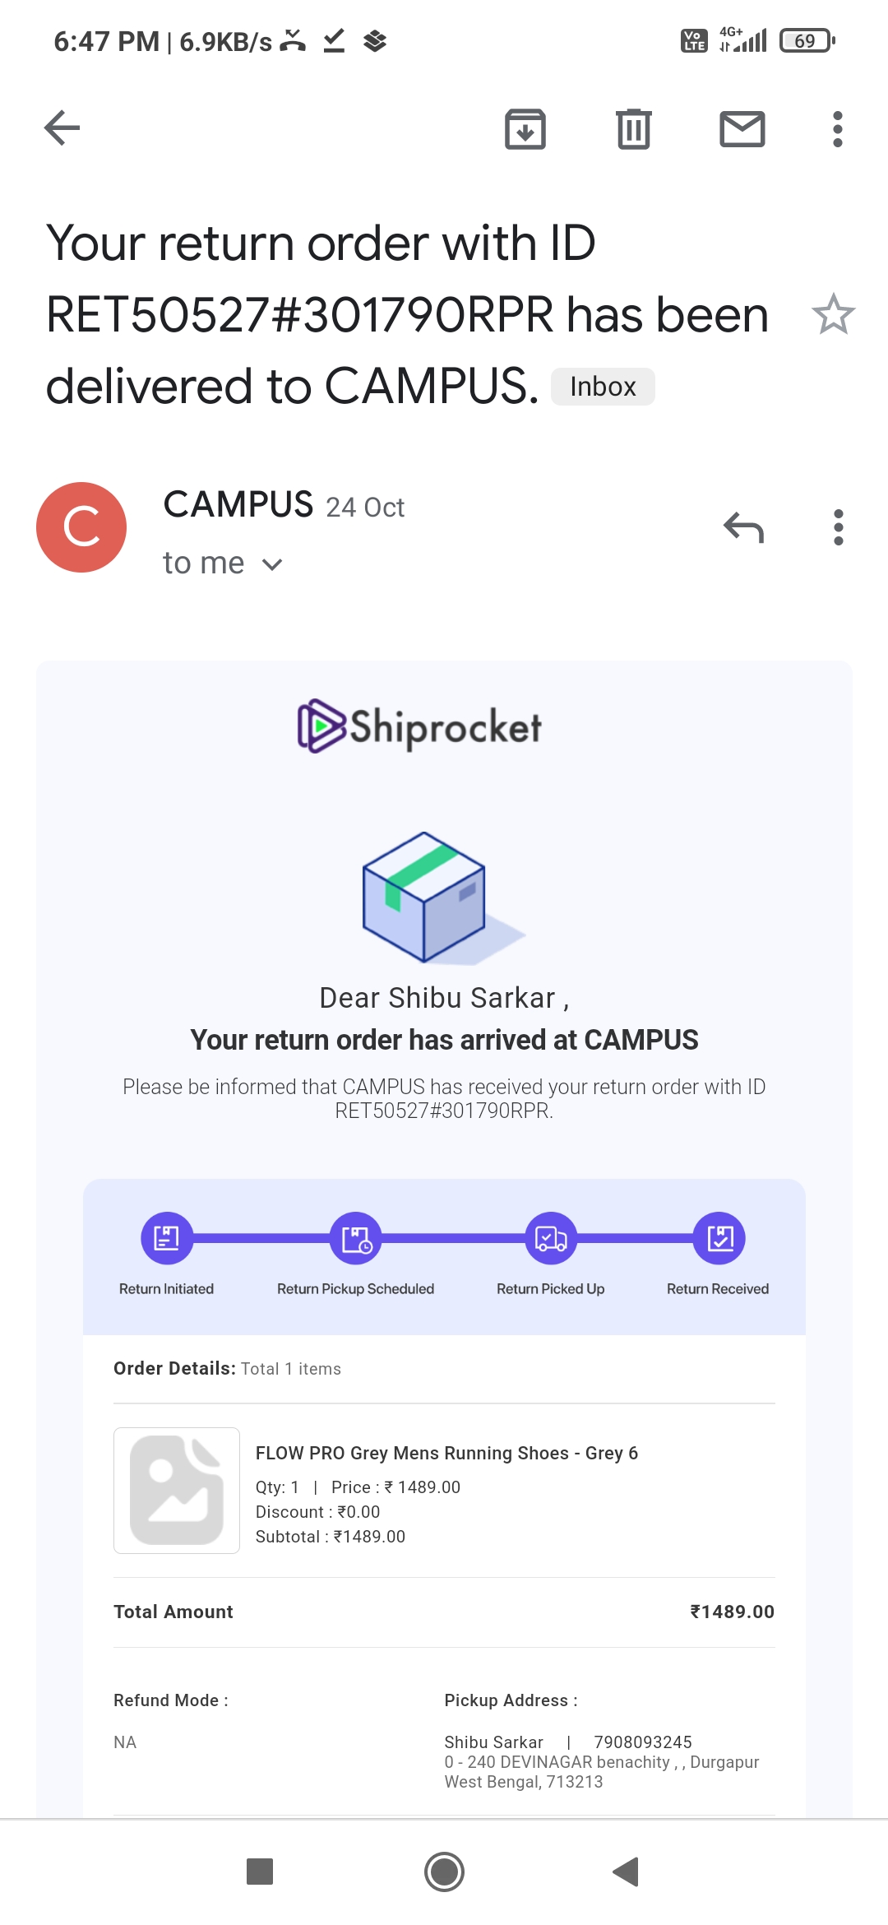Reply to the CAMPUS email
888x1925 pixels.
[743, 527]
